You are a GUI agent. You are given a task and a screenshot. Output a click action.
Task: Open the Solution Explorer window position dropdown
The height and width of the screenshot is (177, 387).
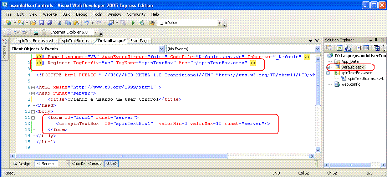click(371, 40)
